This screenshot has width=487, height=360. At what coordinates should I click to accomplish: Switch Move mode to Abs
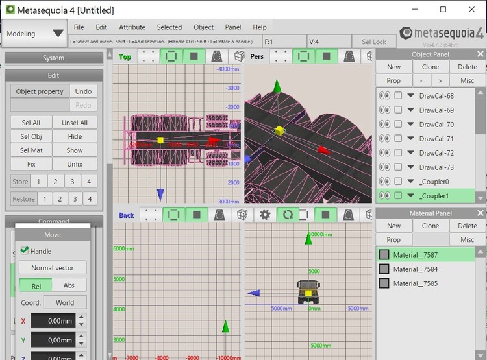pyautogui.click(x=69, y=285)
